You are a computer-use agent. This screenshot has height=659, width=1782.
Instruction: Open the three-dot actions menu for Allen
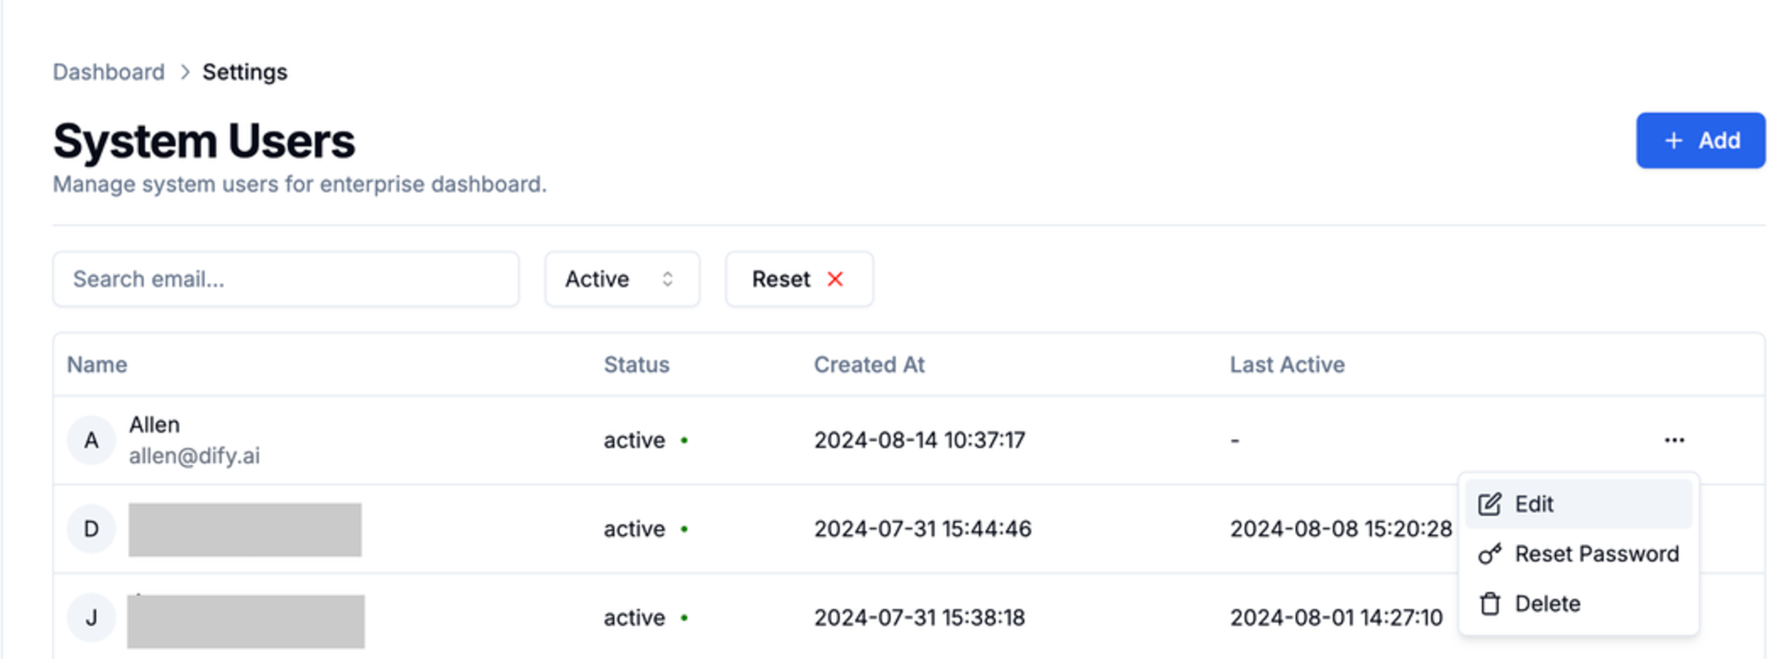click(x=1674, y=440)
